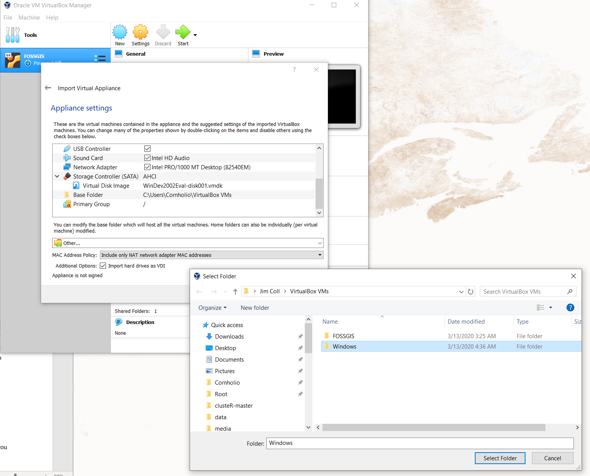The width and height of the screenshot is (590, 476).
Task: Start the machine with green arrow
Action: 183,32
